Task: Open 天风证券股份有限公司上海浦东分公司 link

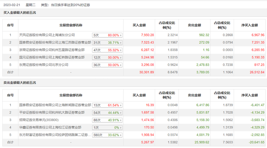Action: pos(47,35)
